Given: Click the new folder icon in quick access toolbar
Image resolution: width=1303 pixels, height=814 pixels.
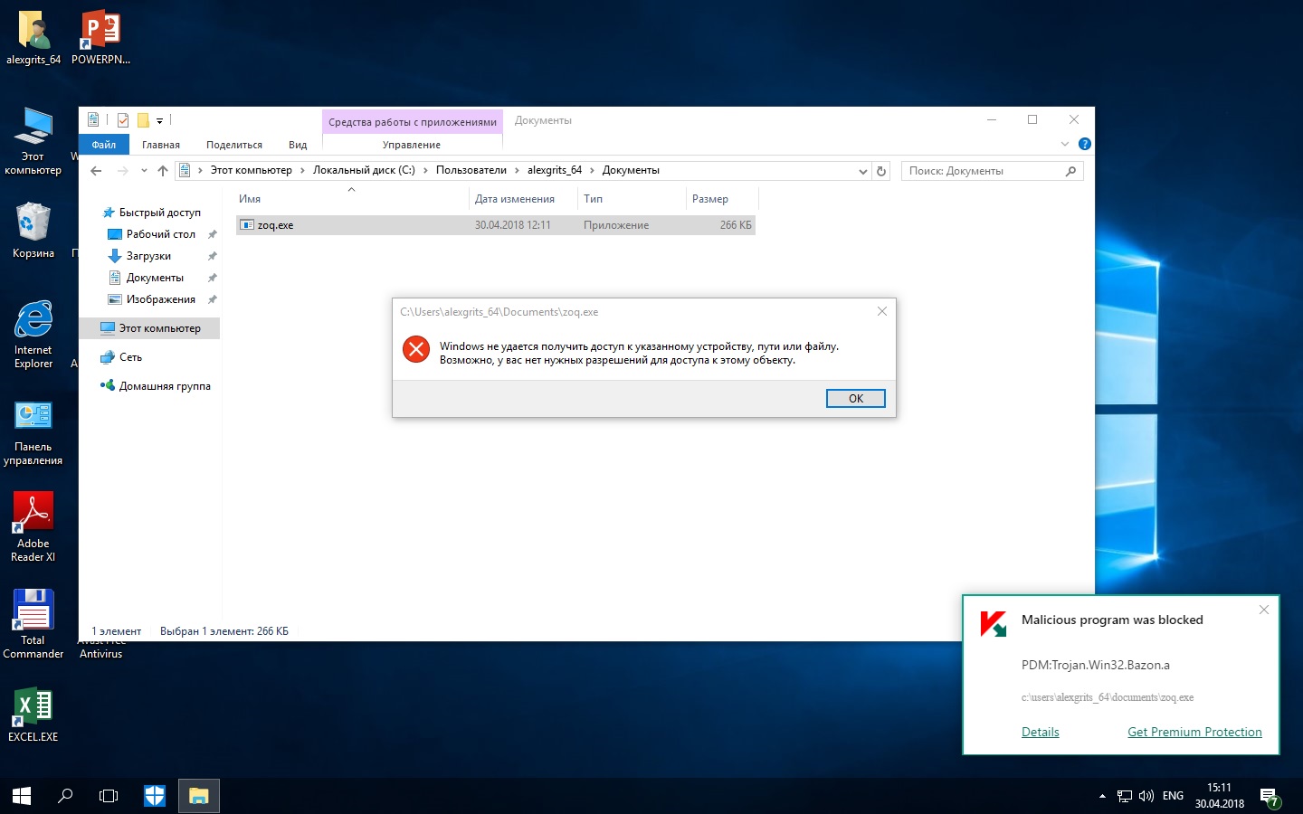Looking at the screenshot, I should click(143, 120).
